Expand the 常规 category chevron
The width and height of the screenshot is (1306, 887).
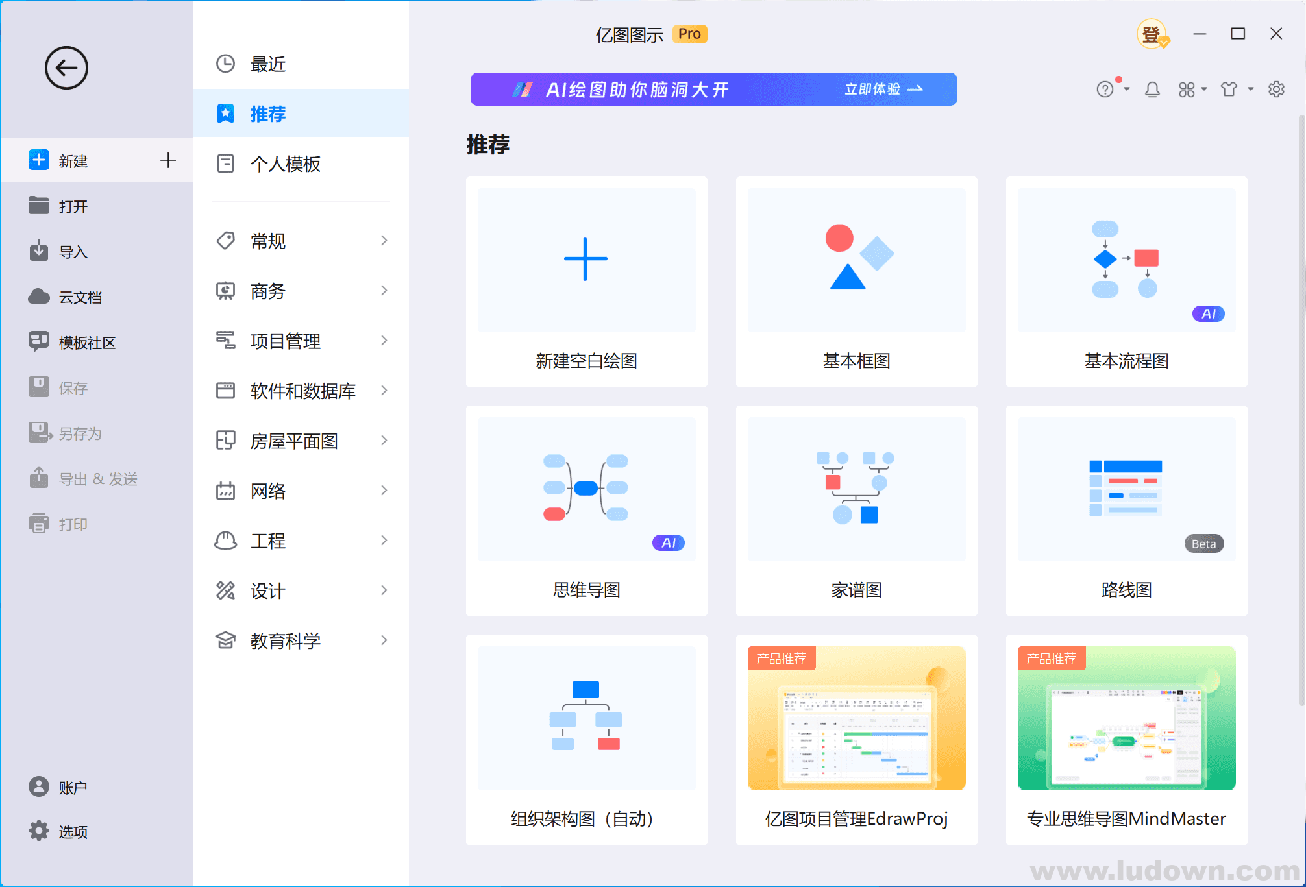tap(384, 241)
